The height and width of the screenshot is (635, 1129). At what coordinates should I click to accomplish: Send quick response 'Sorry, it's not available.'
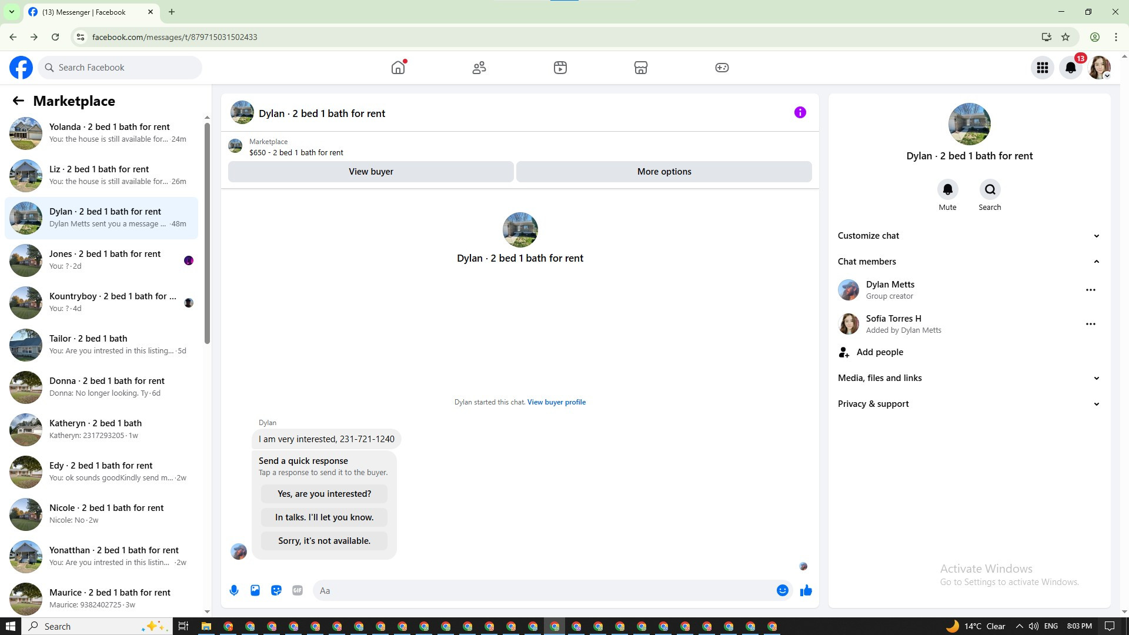click(324, 541)
